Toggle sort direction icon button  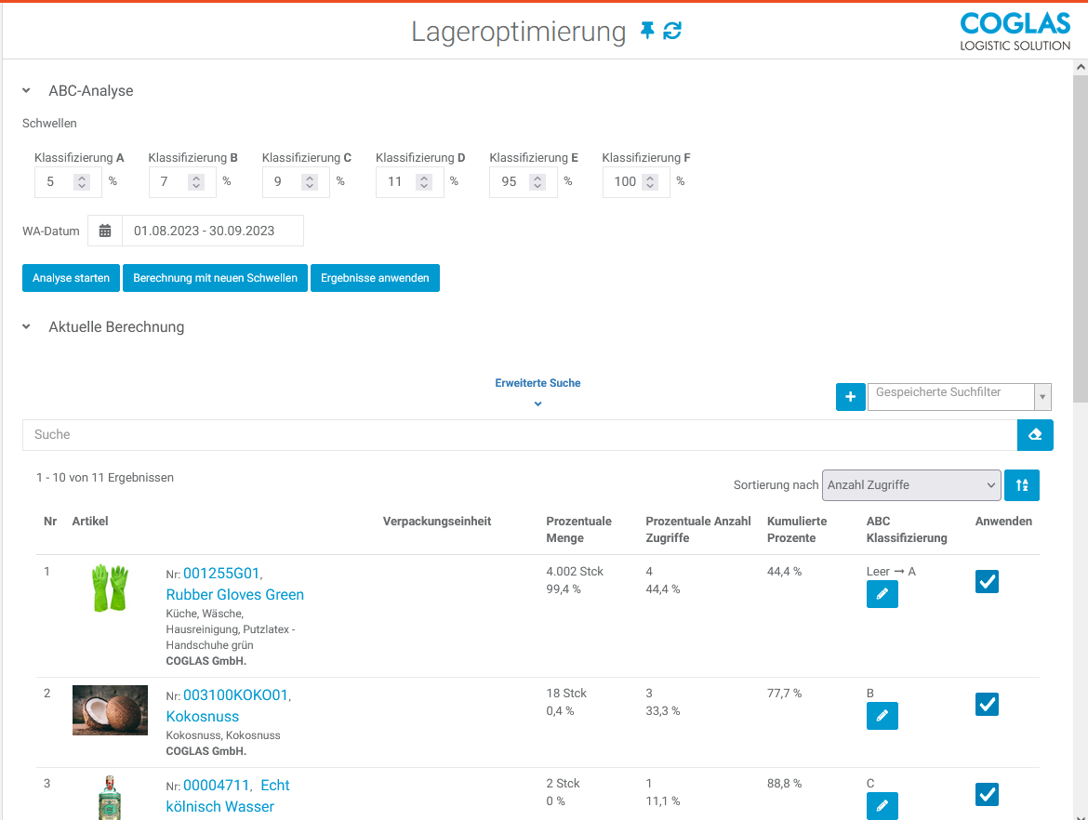click(1022, 485)
